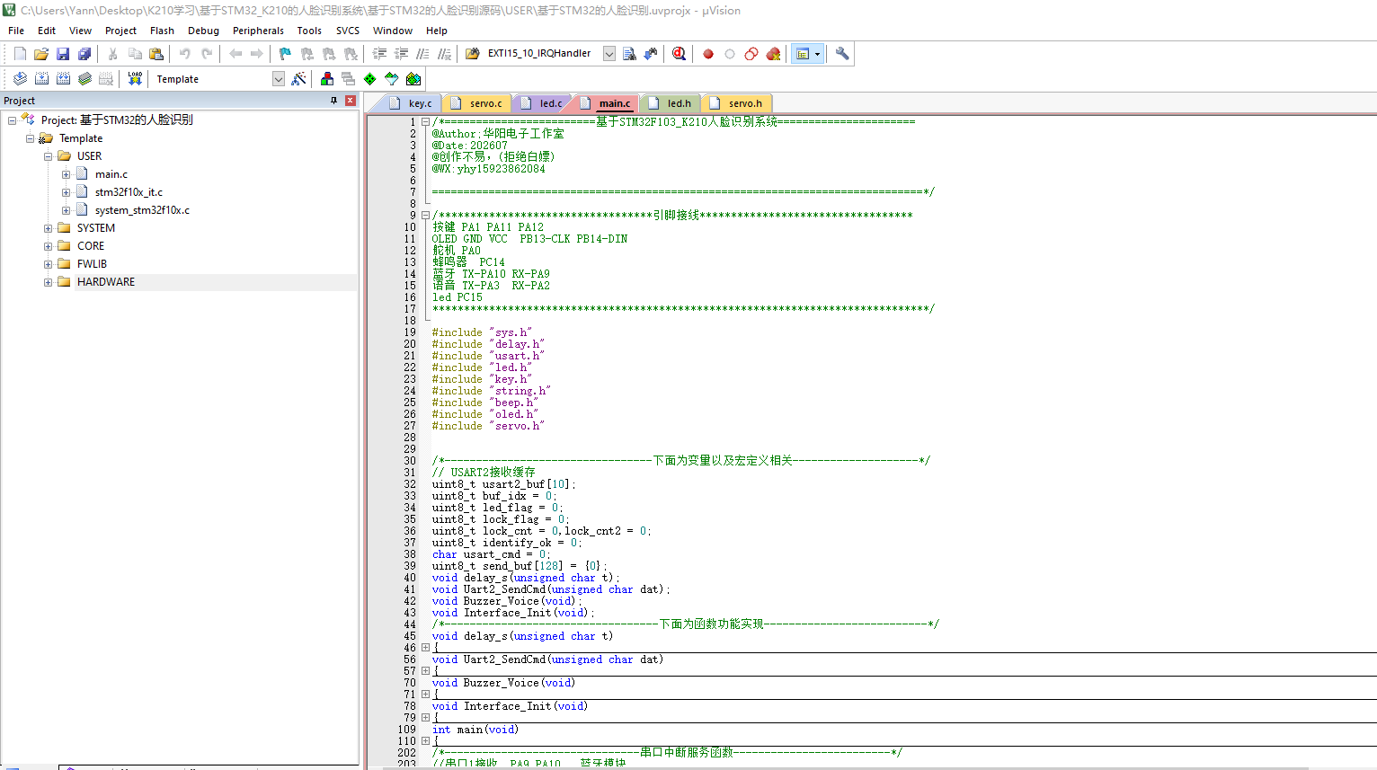Open the Configuration wrench icon
Viewport: 1377px width, 770px height.
pyautogui.click(x=842, y=54)
